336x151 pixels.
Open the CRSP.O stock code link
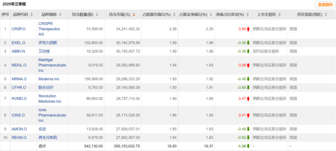click(x=18, y=29)
